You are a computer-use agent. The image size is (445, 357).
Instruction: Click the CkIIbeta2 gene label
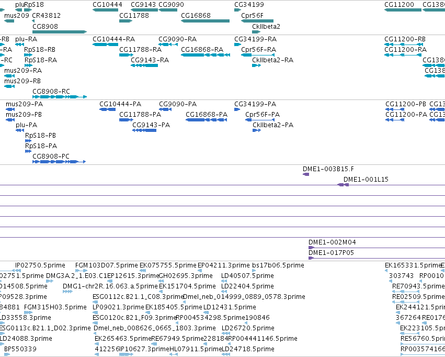coord(266,26)
